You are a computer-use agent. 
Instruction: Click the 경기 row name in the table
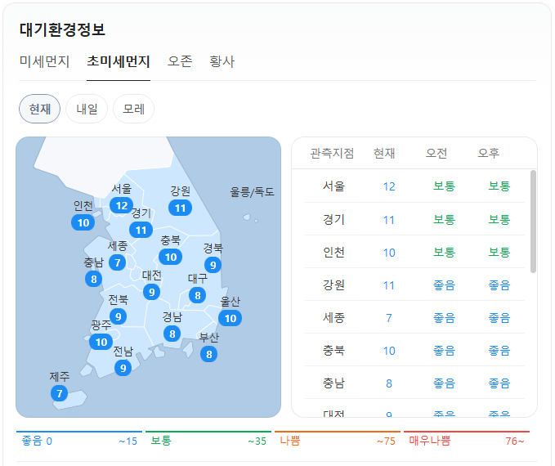point(333,220)
